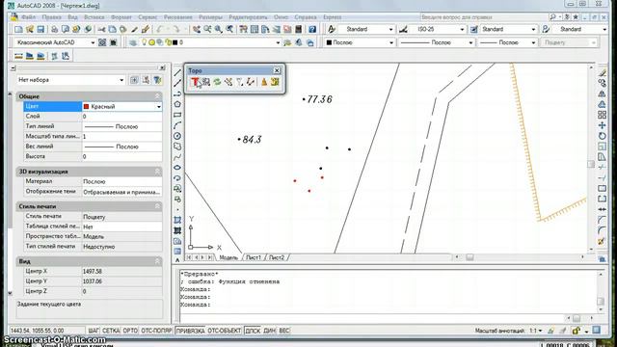Select the Ellipse tool in Draw toolbar
This screenshot has height=347, width=617.
point(177,168)
